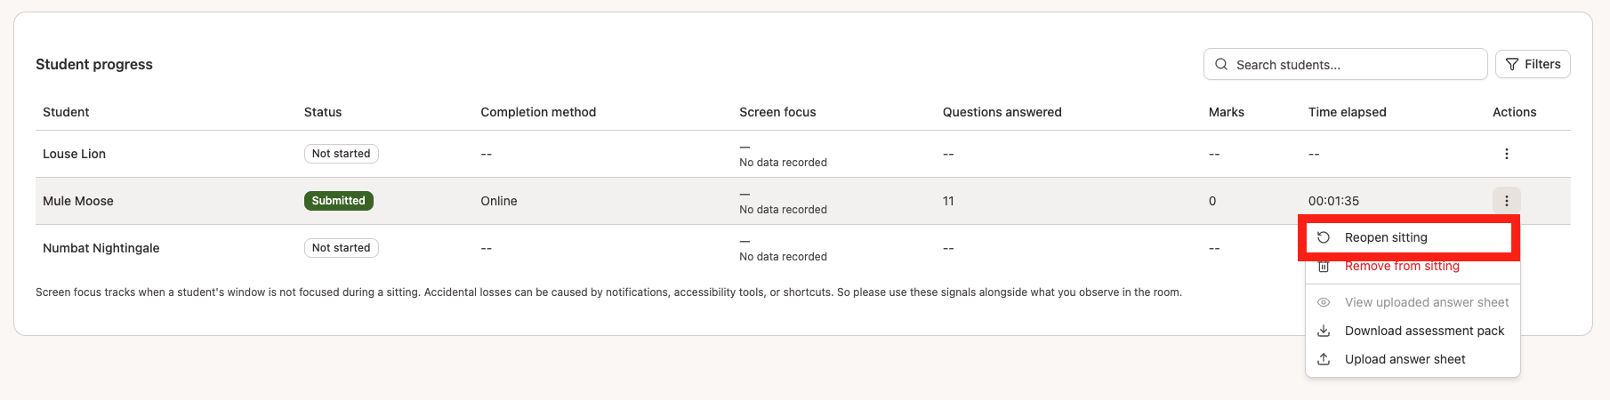Click Not started badge for Louse Lion
1610x400 pixels.
(341, 154)
